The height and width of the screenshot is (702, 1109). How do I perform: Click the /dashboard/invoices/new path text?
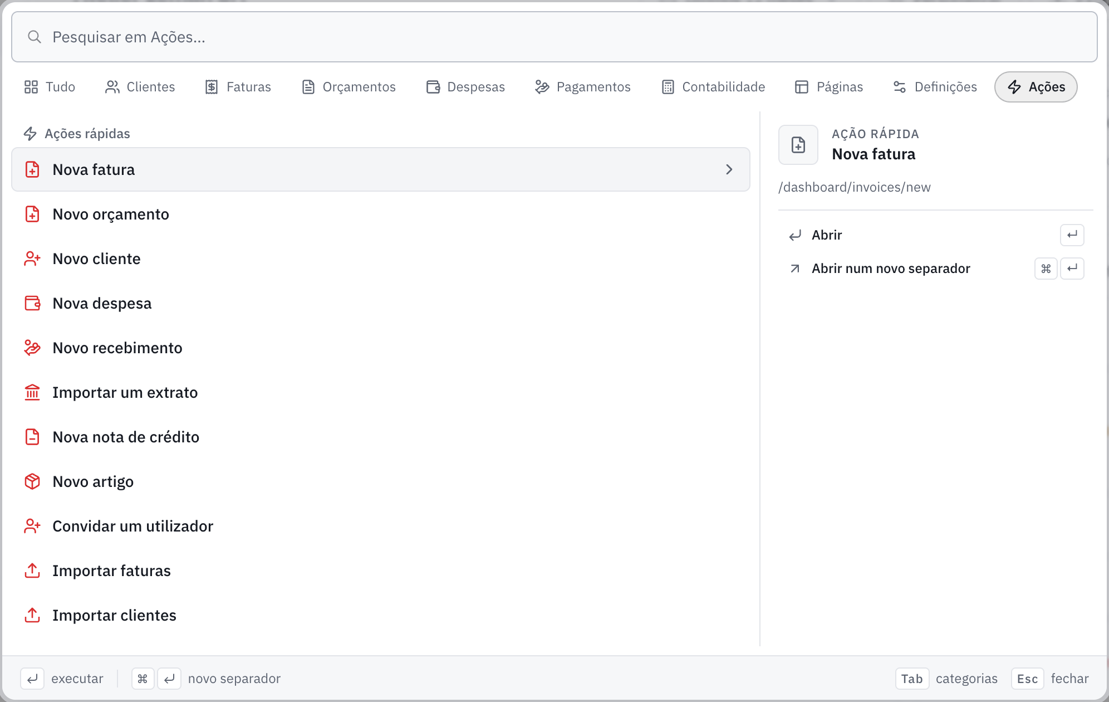(855, 187)
